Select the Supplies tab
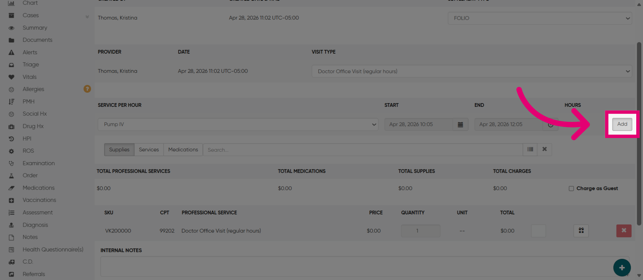This screenshot has width=643, height=280. 119,150
